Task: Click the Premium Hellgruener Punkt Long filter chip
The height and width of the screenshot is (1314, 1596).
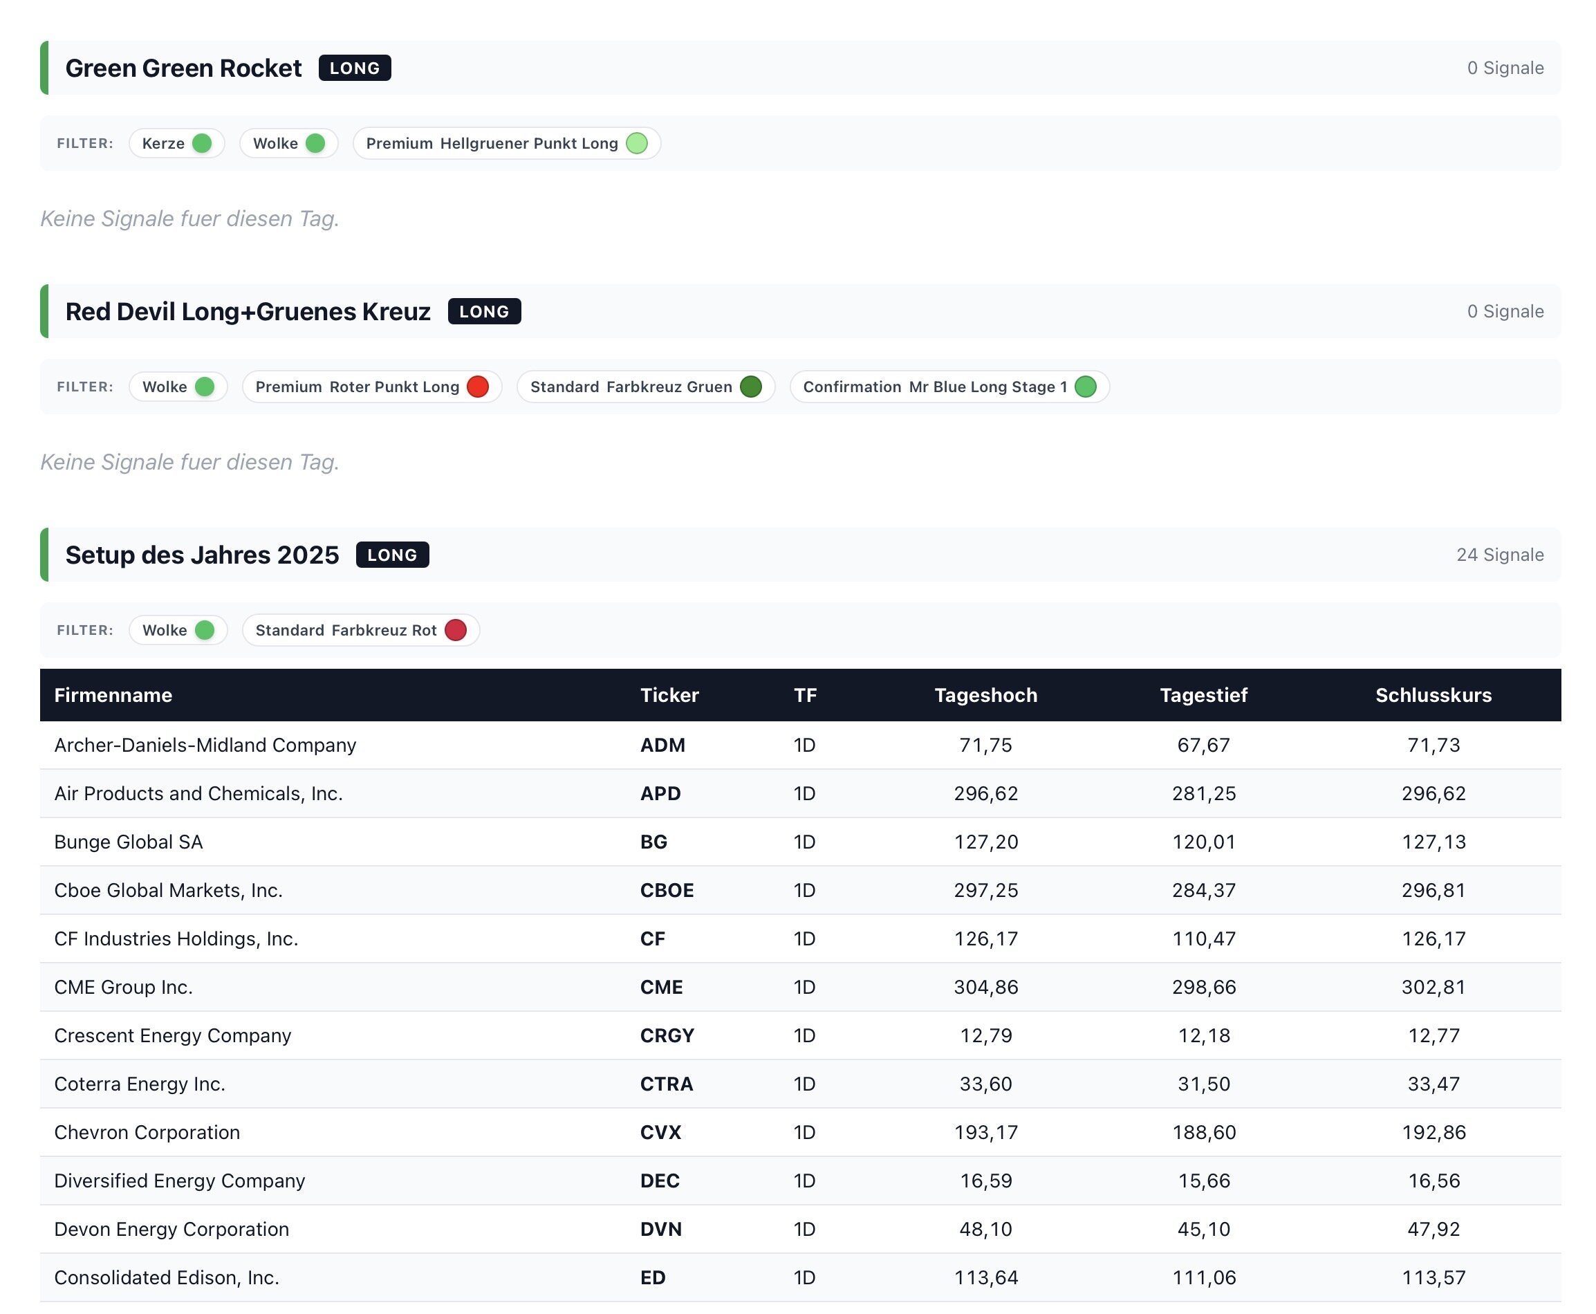Action: tap(505, 143)
